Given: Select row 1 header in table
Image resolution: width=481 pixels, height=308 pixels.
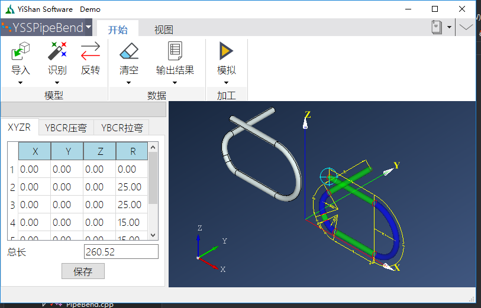Looking at the screenshot, I should point(12,169).
